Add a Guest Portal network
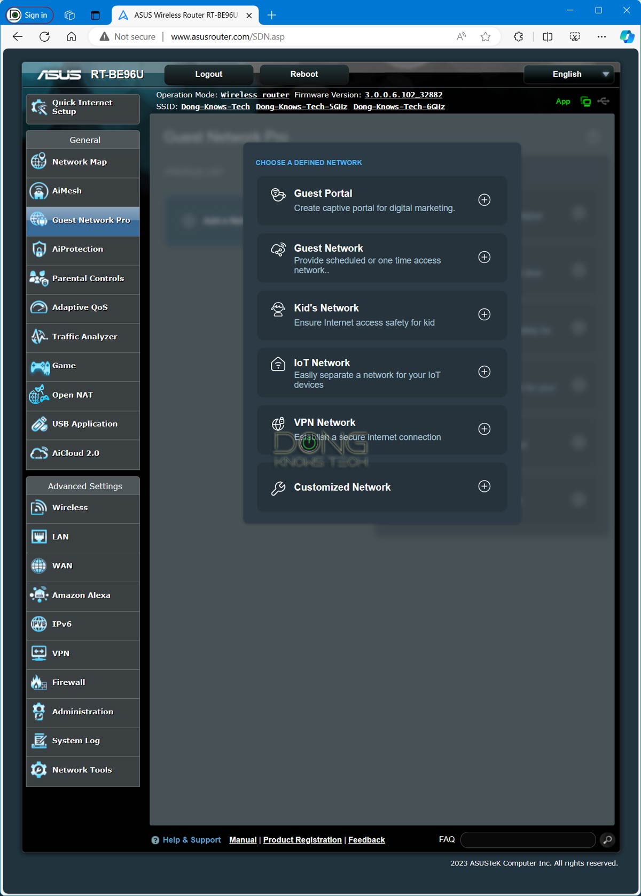Image resolution: width=641 pixels, height=896 pixels. pyautogui.click(x=484, y=200)
